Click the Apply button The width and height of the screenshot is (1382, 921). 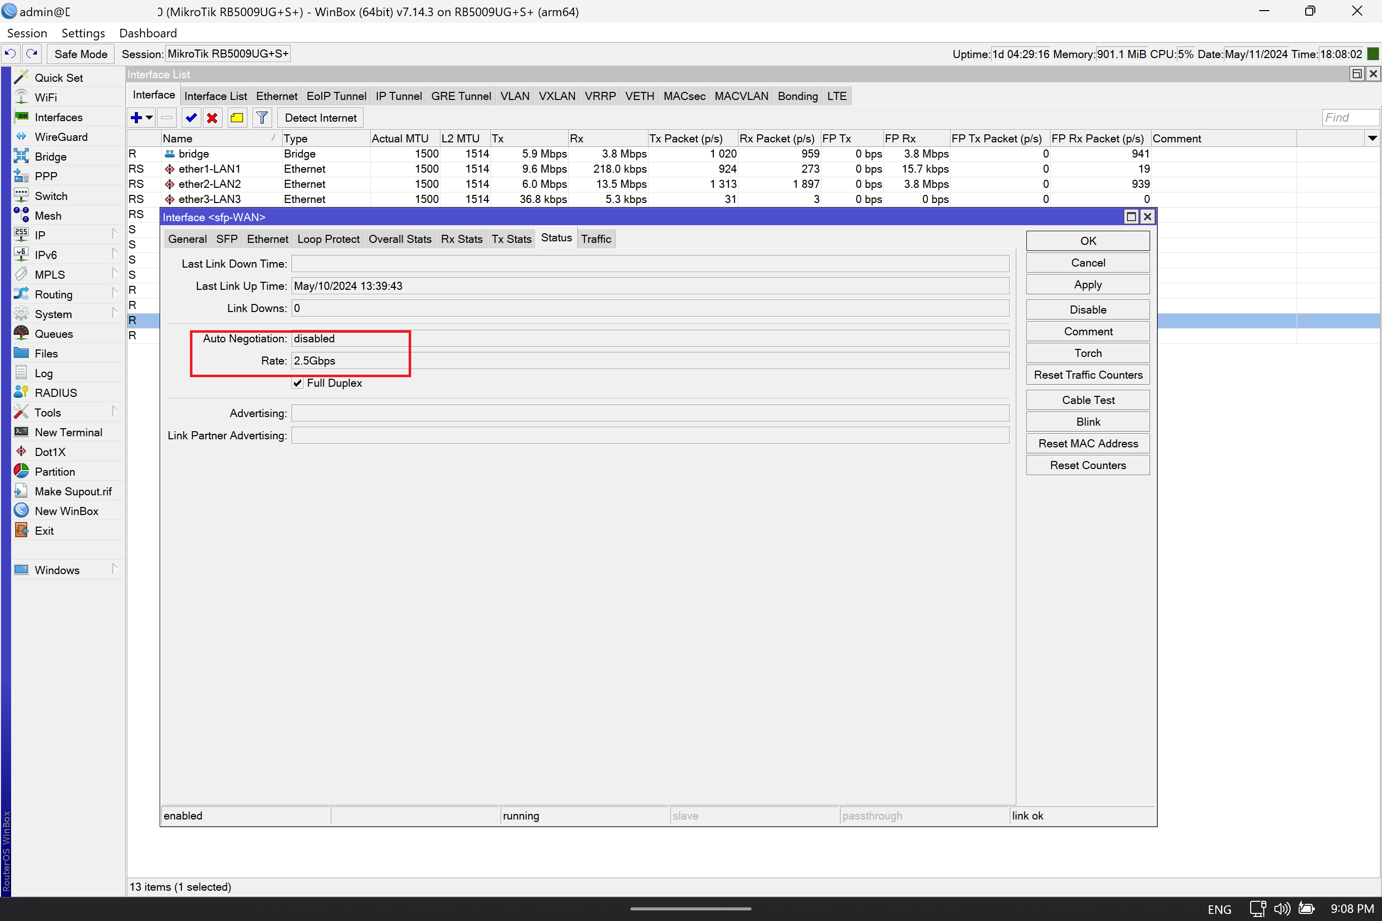click(x=1088, y=284)
